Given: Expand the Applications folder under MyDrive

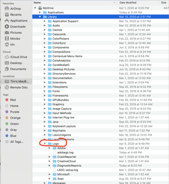Looking at the screenshot, I should click(x=40, y=12).
